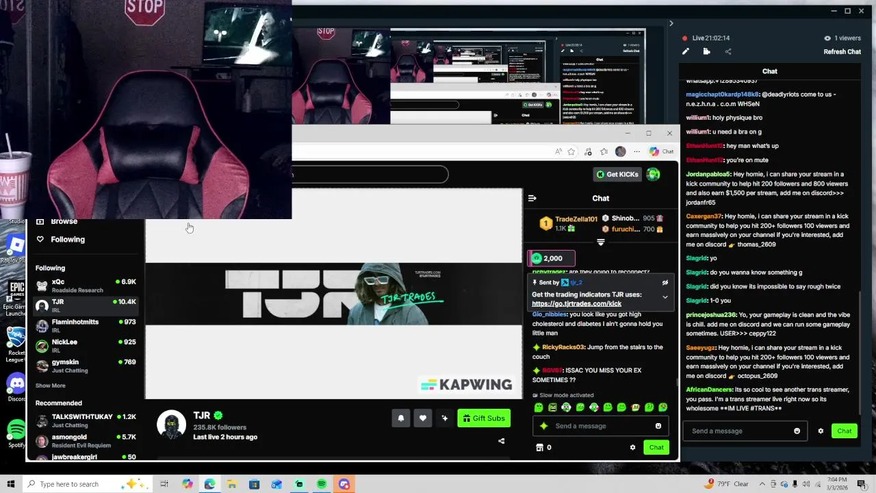Image resolution: width=876 pixels, height=493 pixels.
Task: Click the share icon under Gift Subs
Action: pos(501,441)
